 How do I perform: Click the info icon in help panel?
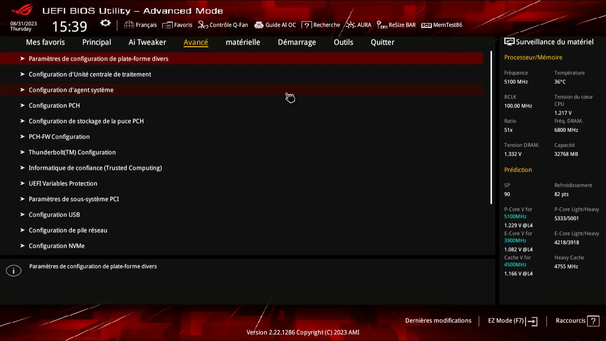coord(14,271)
